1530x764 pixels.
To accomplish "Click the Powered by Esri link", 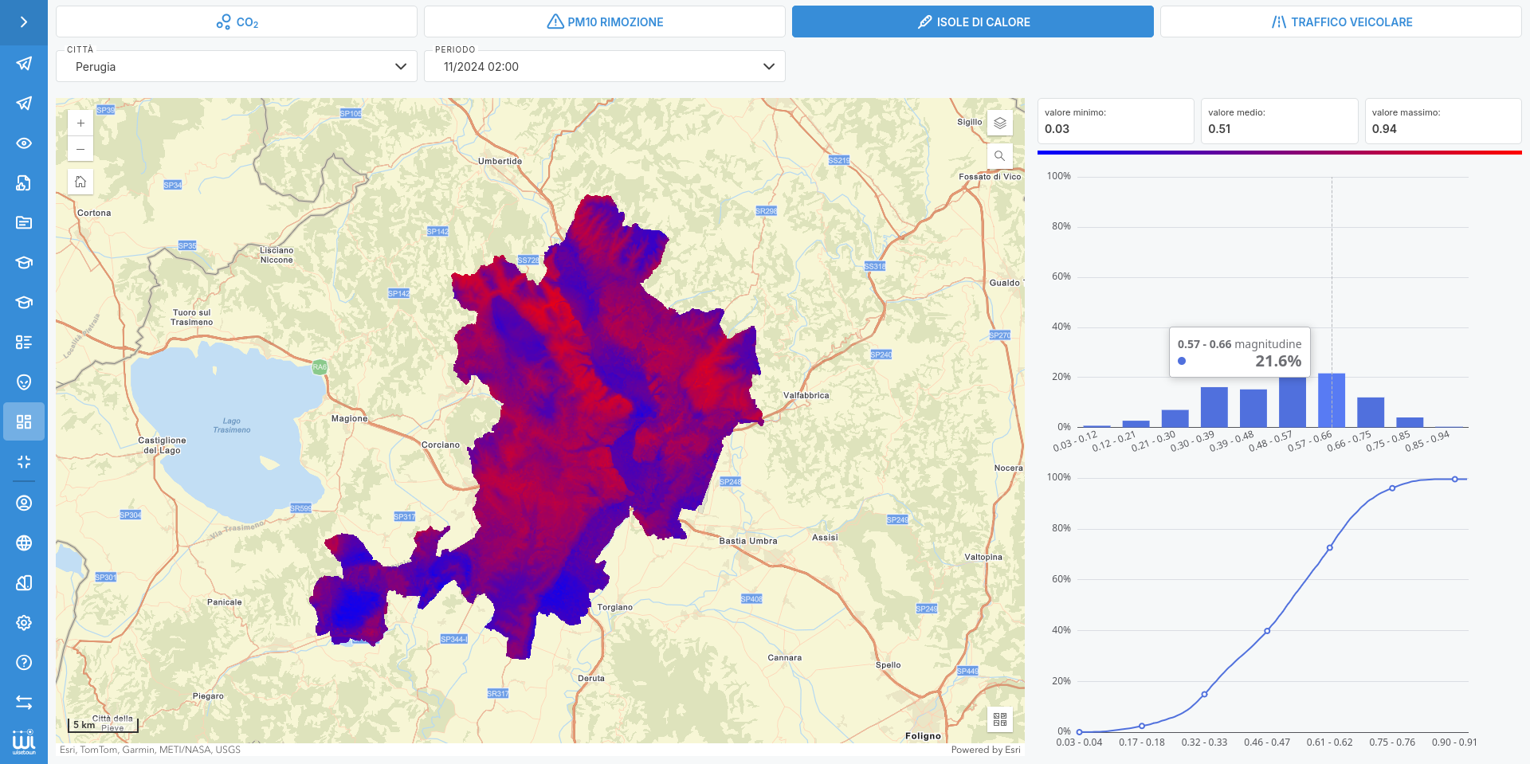I will [985, 750].
